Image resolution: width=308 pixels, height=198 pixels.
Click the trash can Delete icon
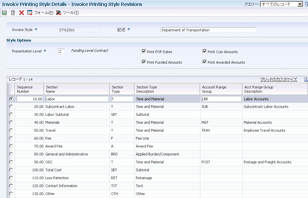[x=13, y=13]
